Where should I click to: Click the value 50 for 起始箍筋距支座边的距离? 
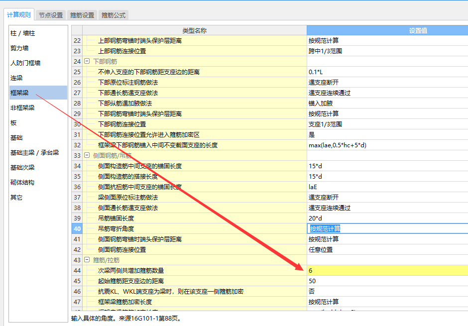tap(387, 281)
